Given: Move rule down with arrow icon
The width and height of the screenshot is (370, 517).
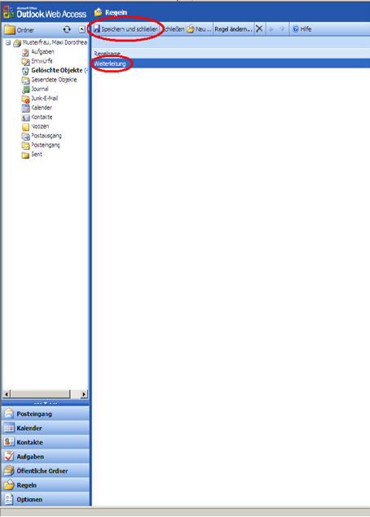Looking at the screenshot, I should (282, 29).
